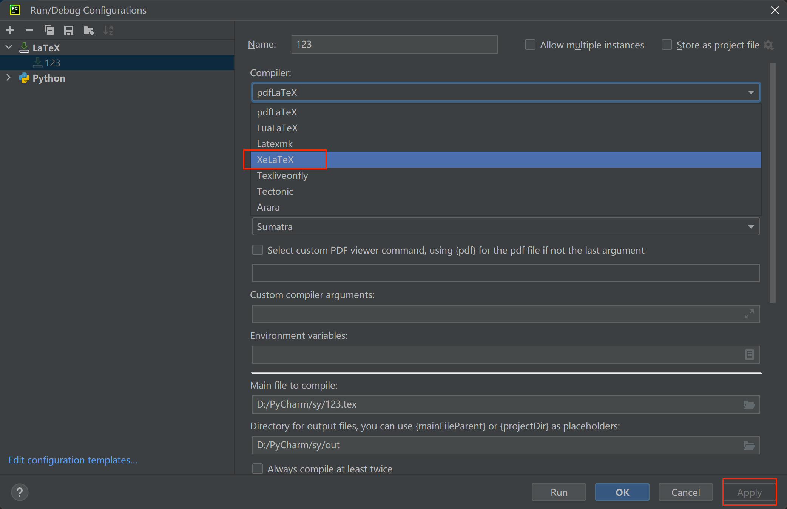
Task: Expand the custom compiler arguments field
Action: [x=749, y=314]
